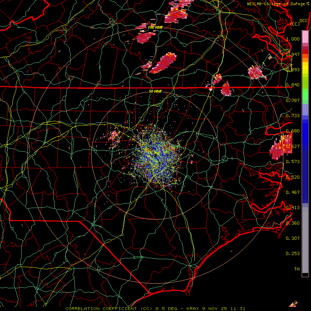Pick the light pink segment at top of color bar
311x311 pixels.
(305, 37)
